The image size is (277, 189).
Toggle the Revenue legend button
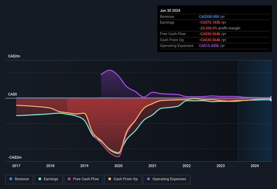point(19,179)
